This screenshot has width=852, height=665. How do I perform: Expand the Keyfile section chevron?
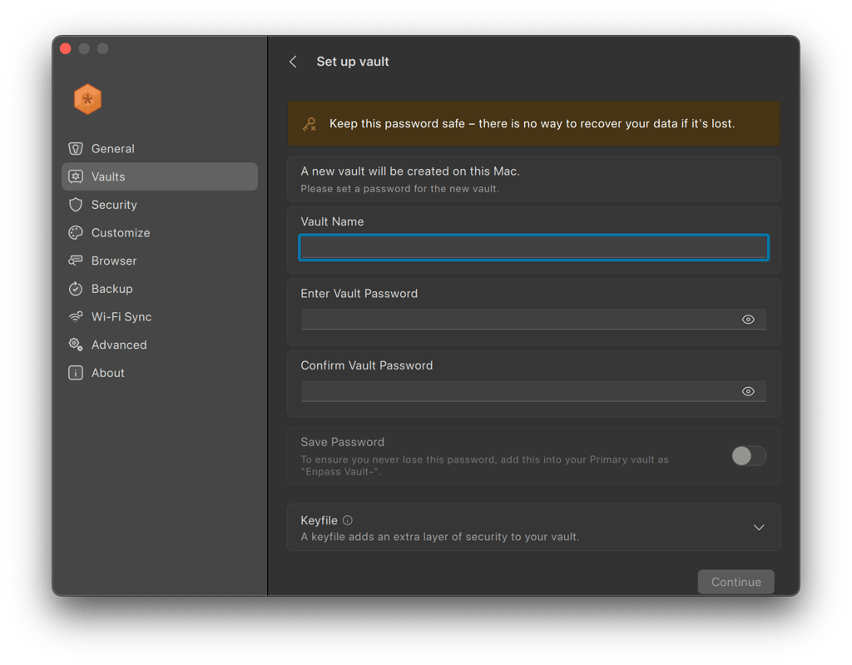tap(759, 528)
